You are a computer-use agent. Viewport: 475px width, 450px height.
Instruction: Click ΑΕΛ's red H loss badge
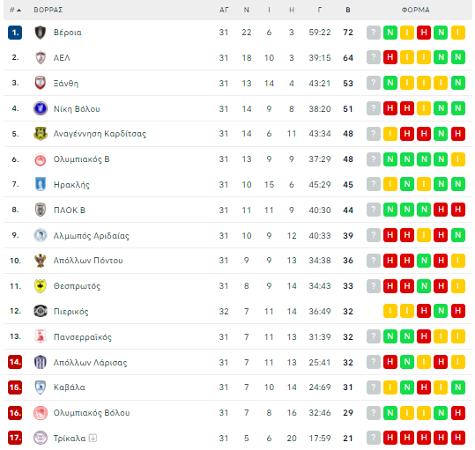[390, 57]
